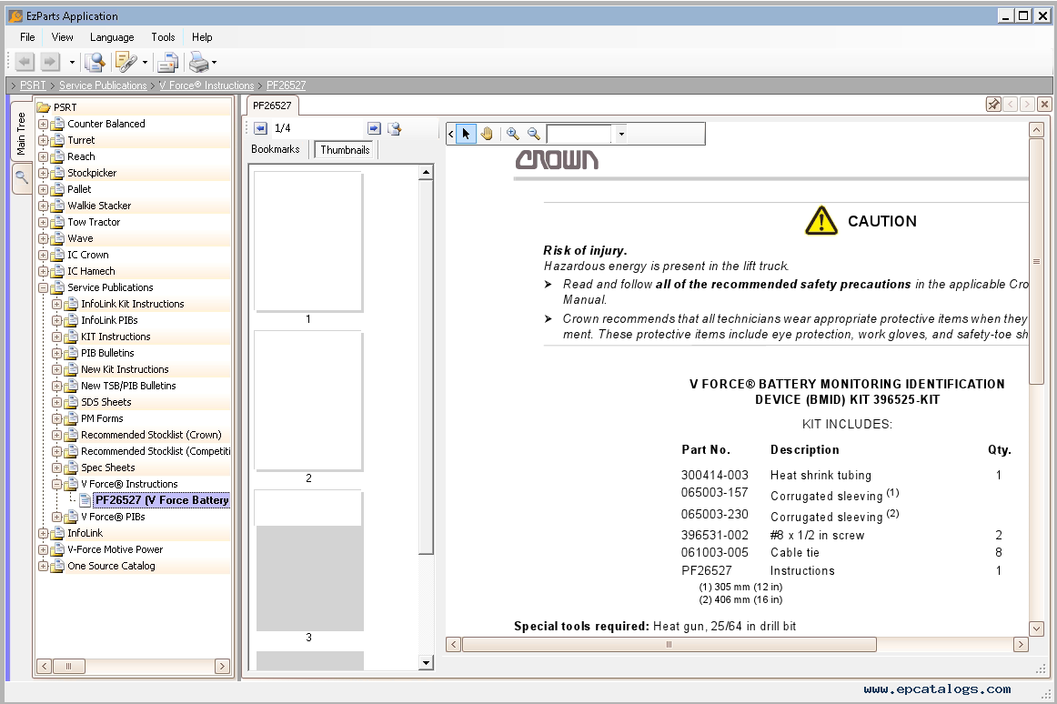Switch to the Bookmarks view
Viewport: 1057px width, 704px height.
tap(276, 149)
